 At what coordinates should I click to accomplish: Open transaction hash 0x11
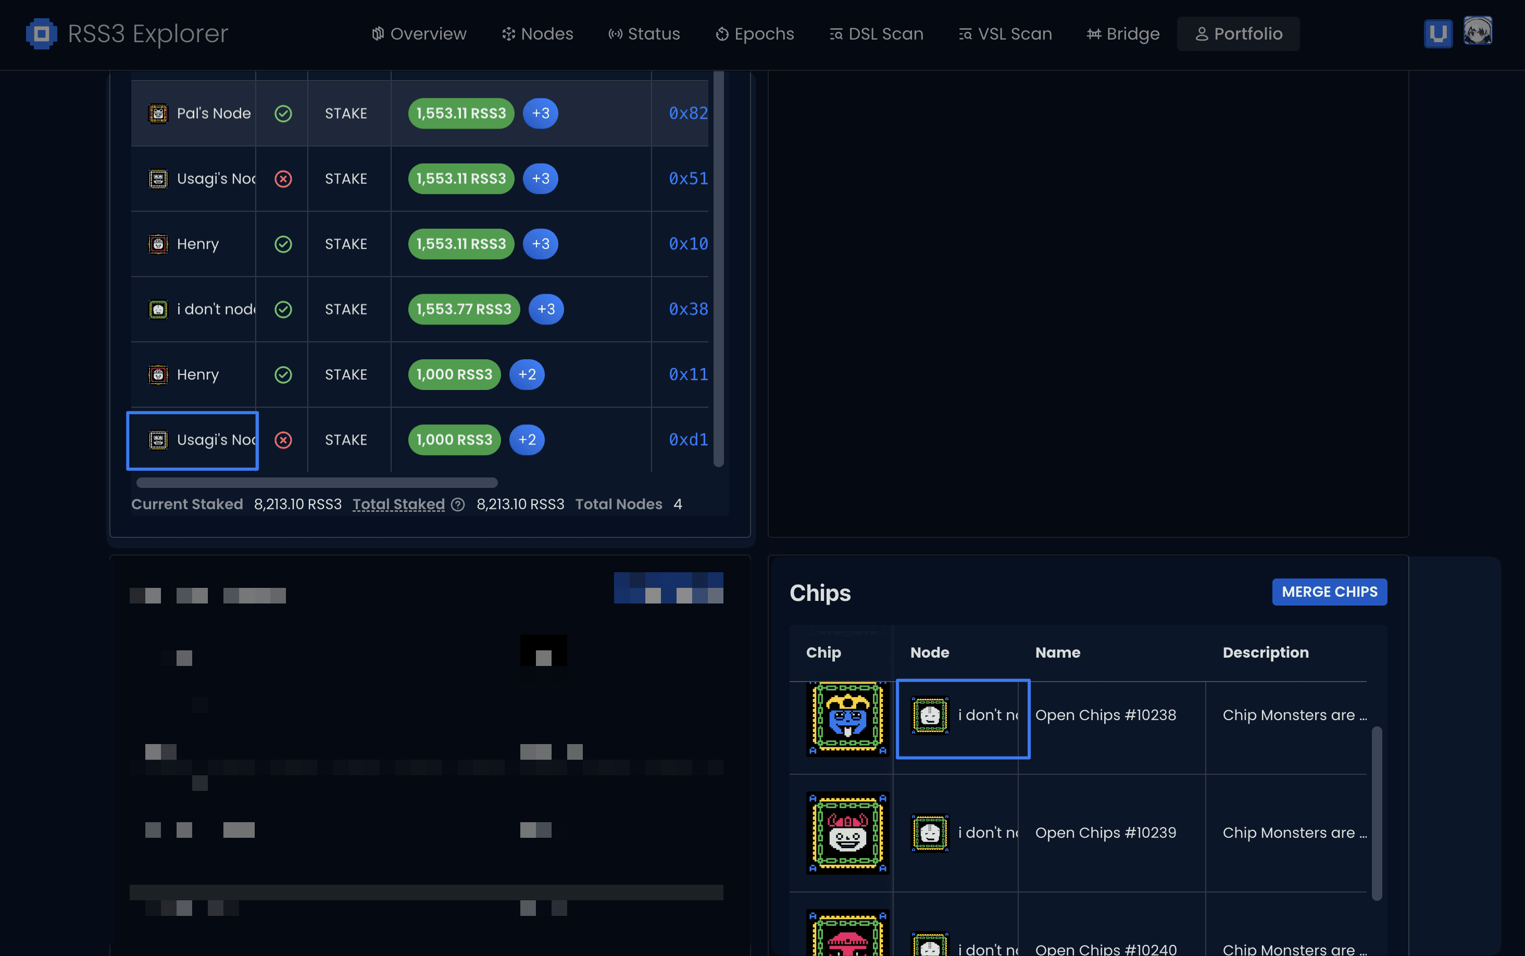tap(689, 374)
